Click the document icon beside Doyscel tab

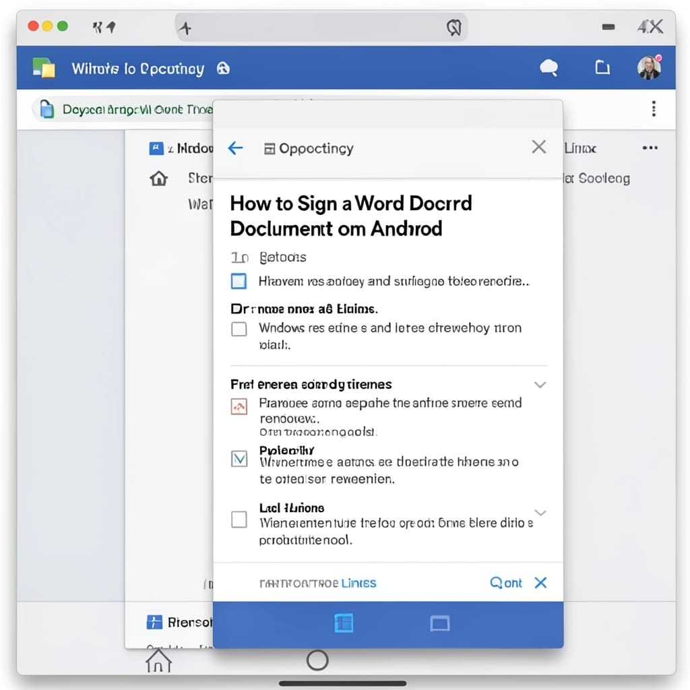tap(47, 108)
